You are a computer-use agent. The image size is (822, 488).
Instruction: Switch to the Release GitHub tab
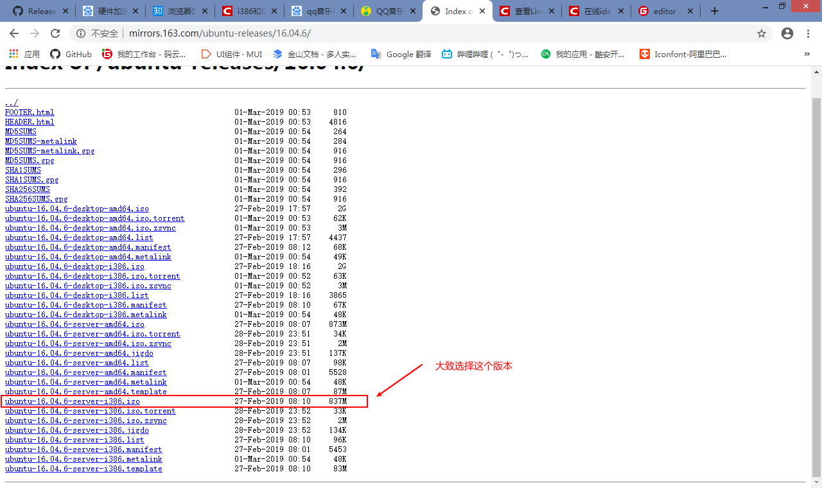[x=37, y=11]
